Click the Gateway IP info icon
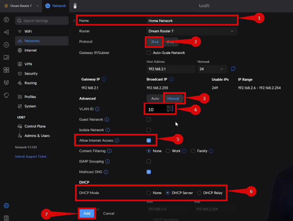The width and height of the screenshot is (293, 221). point(104,79)
